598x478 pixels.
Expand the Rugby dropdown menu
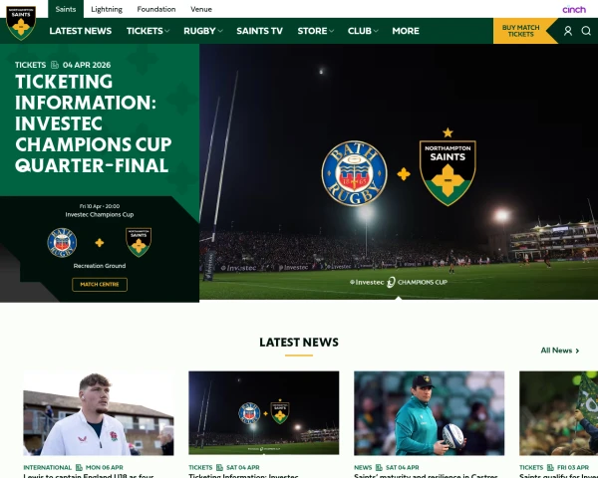(203, 31)
